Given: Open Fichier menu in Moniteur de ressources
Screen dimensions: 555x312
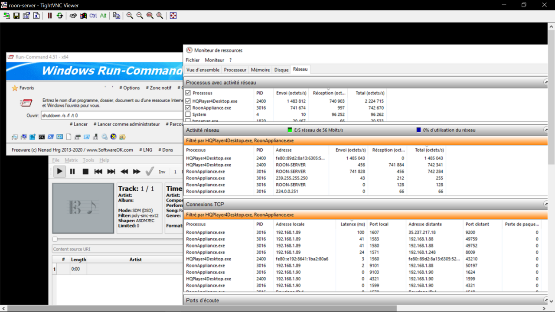Looking at the screenshot, I should [x=193, y=60].
